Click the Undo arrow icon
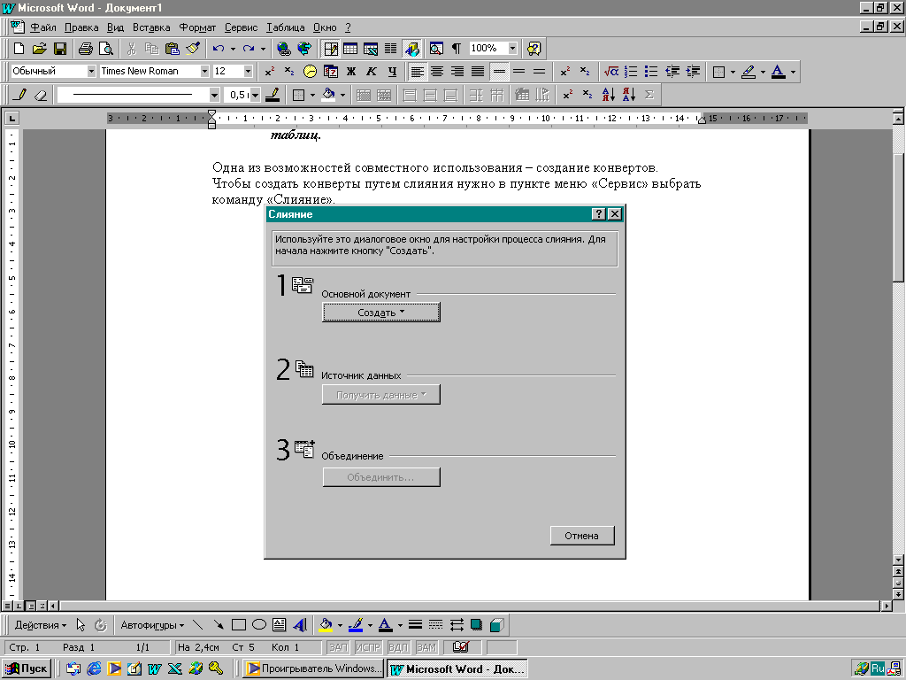Screen dimensions: 906x680 (x=219, y=49)
